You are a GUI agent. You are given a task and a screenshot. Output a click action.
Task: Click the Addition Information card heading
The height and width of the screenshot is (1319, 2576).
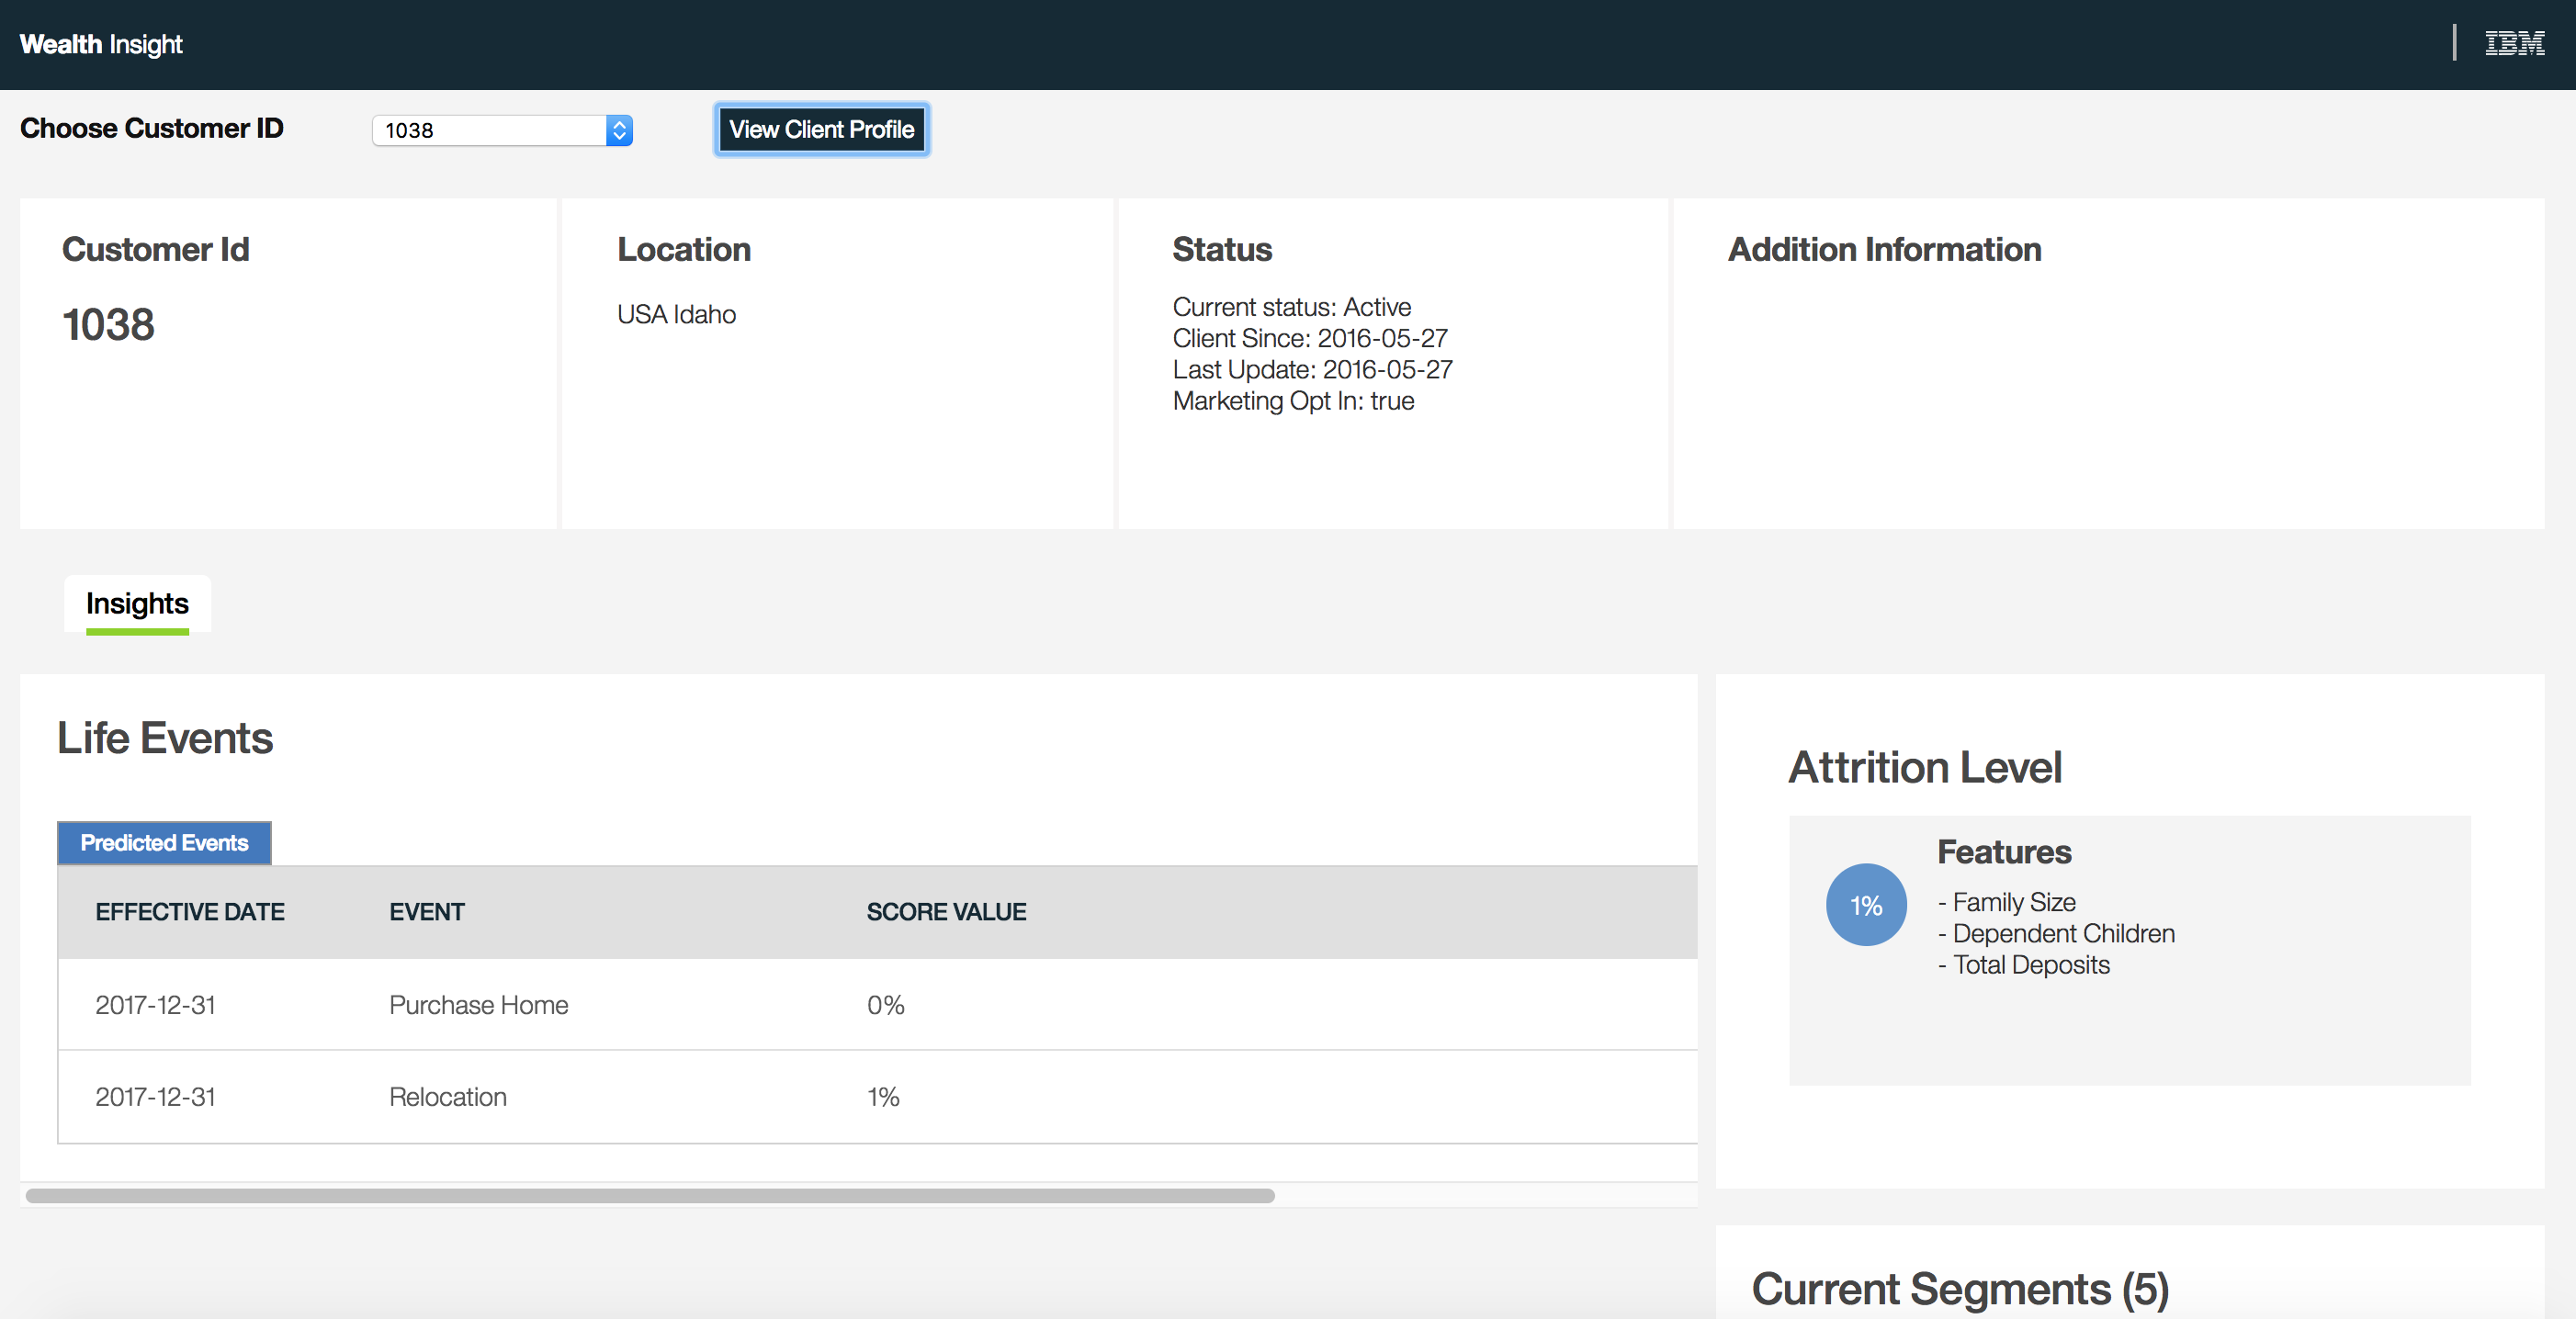pyautogui.click(x=1884, y=249)
